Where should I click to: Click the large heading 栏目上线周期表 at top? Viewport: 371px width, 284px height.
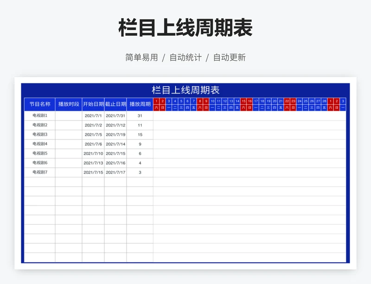[185, 28]
